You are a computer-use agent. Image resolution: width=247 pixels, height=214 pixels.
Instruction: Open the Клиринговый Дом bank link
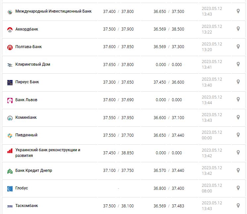pyautogui.click(x=33, y=64)
